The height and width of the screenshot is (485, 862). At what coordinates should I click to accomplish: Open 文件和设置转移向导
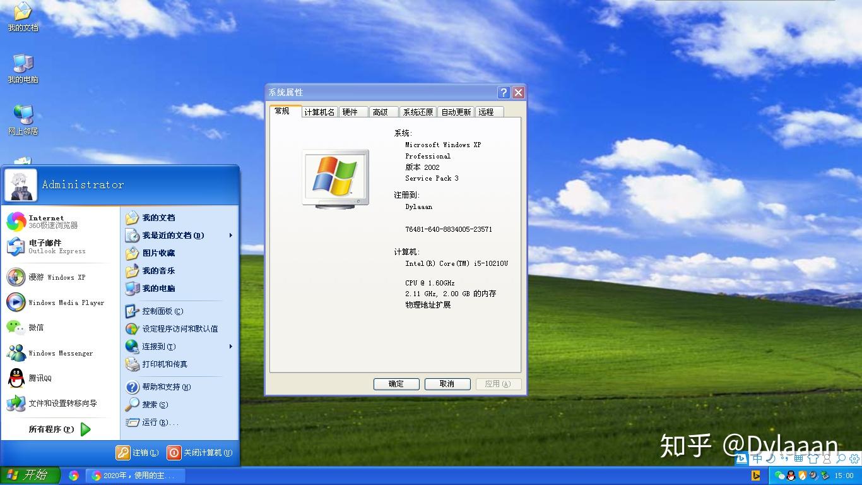(x=61, y=404)
